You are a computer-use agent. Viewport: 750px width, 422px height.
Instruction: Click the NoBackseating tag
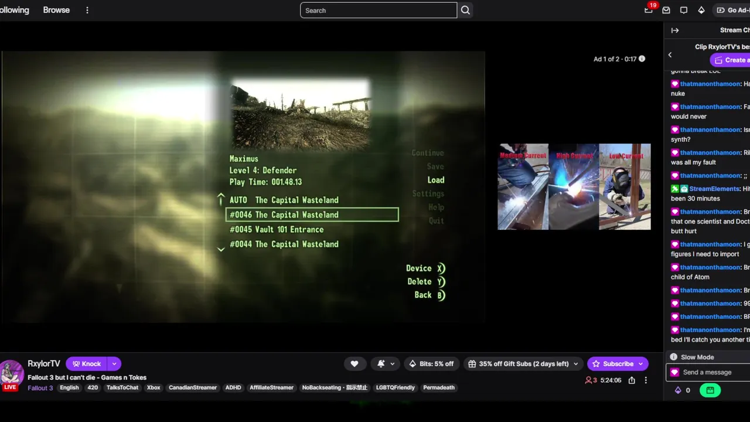(x=335, y=388)
